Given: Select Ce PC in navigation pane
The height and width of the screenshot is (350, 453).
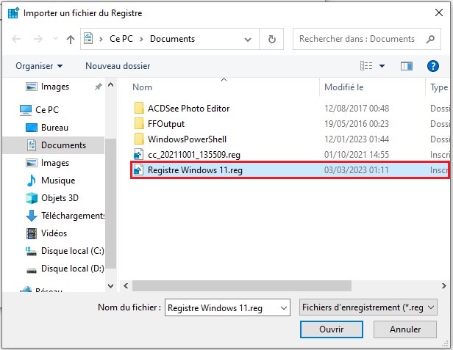Looking at the screenshot, I should pos(40,110).
